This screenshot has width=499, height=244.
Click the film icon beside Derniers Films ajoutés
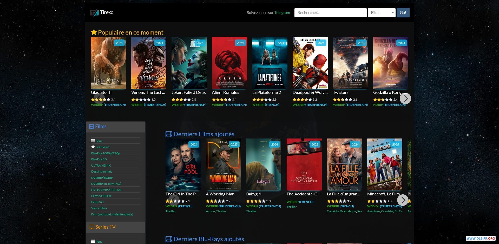169,134
